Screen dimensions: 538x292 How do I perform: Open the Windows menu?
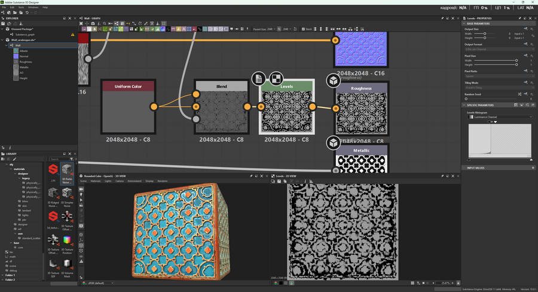pyautogui.click(x=33, y=7)
